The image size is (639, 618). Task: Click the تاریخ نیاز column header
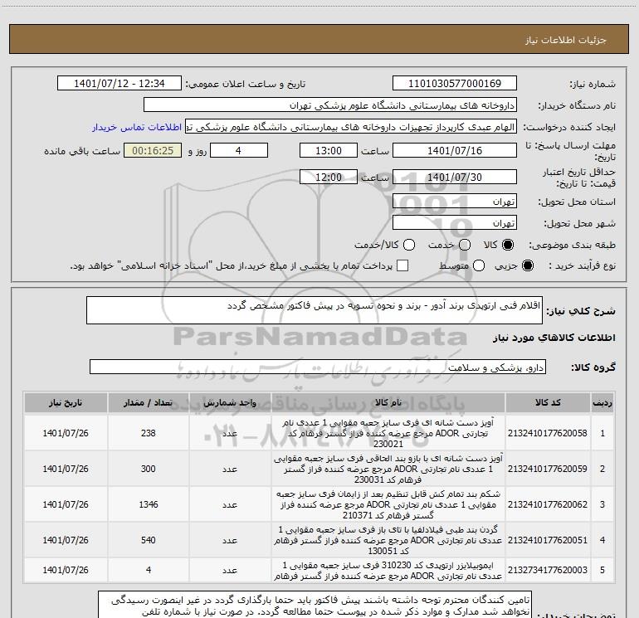pos(66,403)
